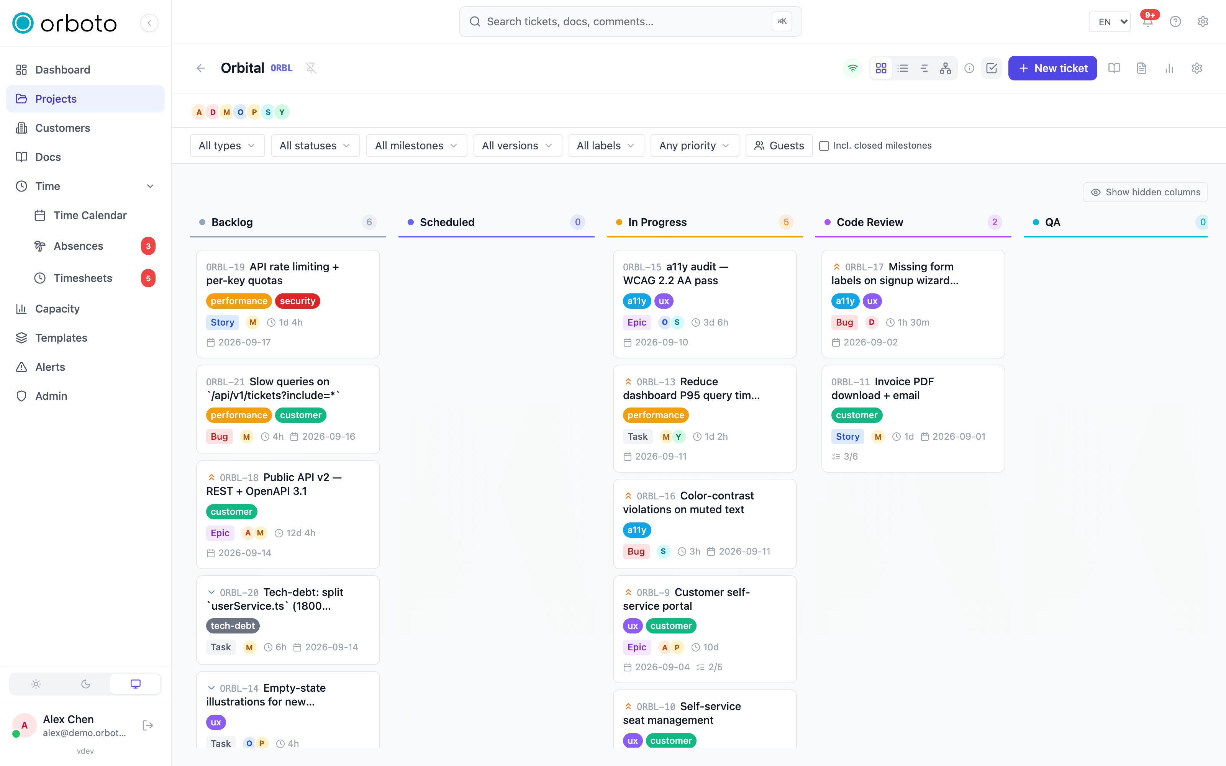The height and width of the screenshot is (766, 1226).
Task: Open the project reports chart icon
Action: pos(1169,68)
